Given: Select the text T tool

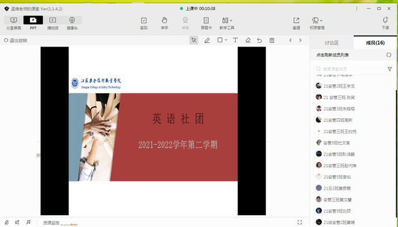Looking at the screenshot, I should pyautogui.click(x=235, y=40).
